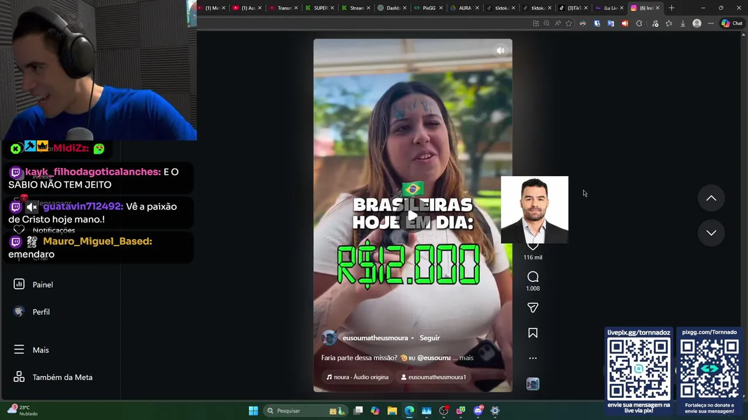Click the zoom magnifier in address bar

(546, 23)
